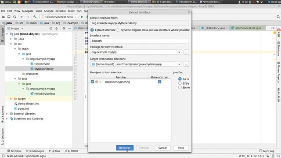Open Help for Extract Interface
This screenshot has width=281, height=158.
(181, 148)
